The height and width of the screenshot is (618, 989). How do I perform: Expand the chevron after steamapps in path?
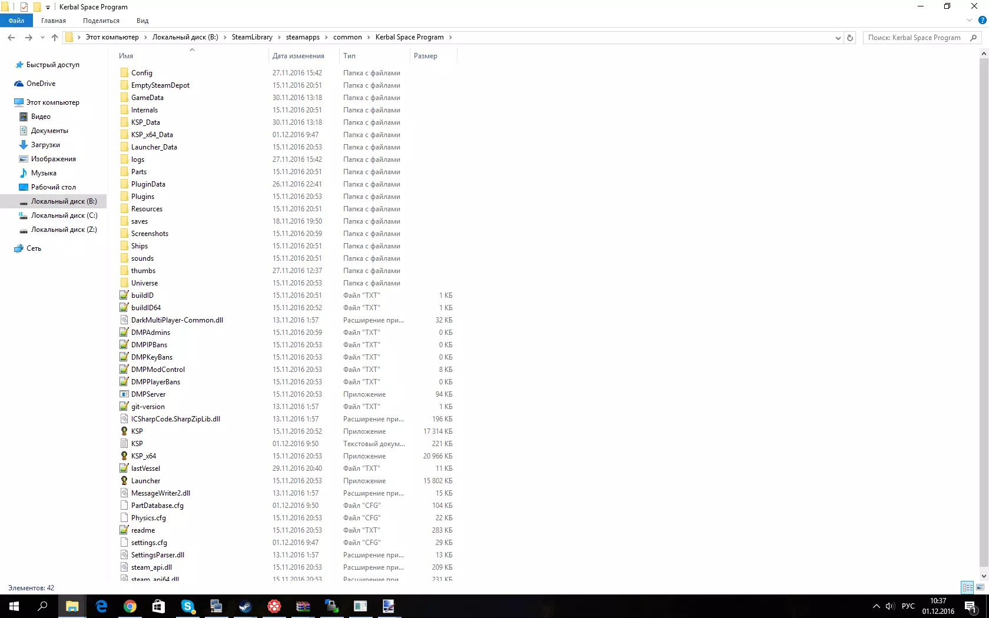[326, 37]
